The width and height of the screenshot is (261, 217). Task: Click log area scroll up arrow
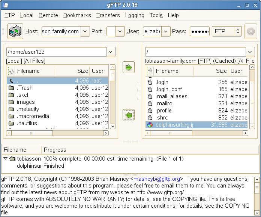(x=257, y=180)
